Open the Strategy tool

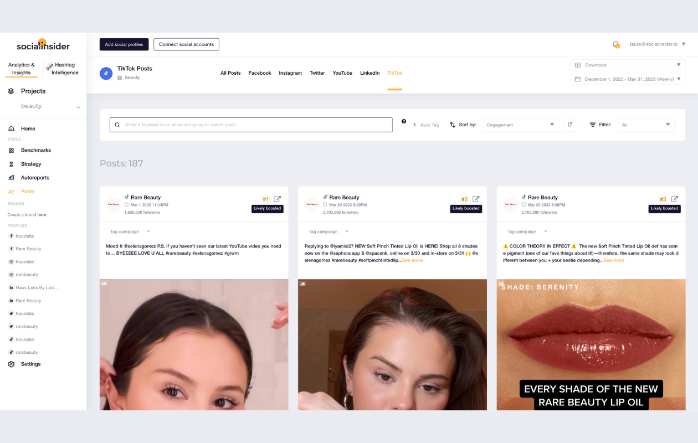tap(31, 164)
